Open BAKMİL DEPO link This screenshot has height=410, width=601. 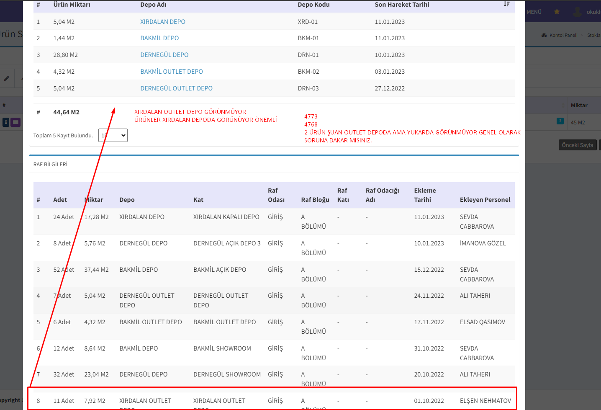click(x=159, y=38)
